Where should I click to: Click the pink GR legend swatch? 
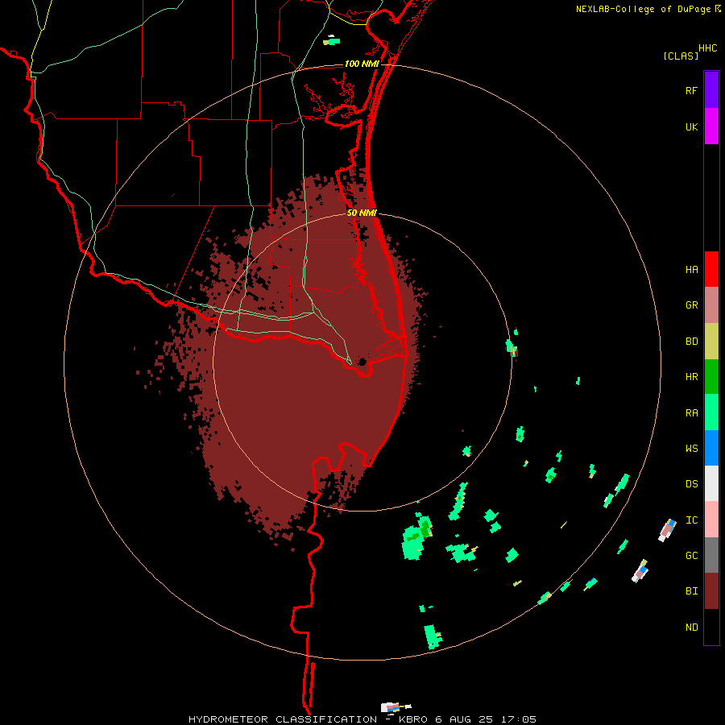tap(711, 305)
